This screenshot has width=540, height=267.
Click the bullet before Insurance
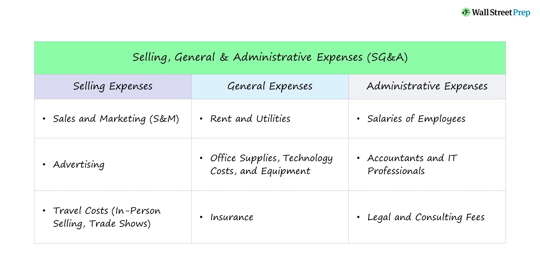(201, 217)
